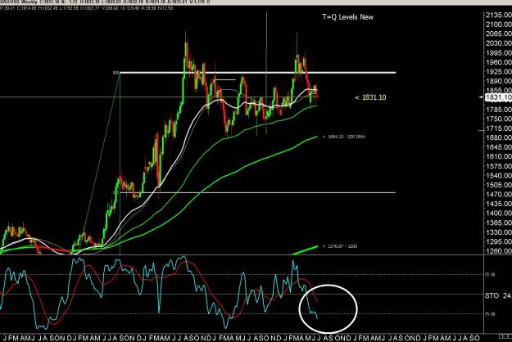Click the 200 SMA line label
The image size is (512, 342).
pyautogui.click(x=343, y=137)
